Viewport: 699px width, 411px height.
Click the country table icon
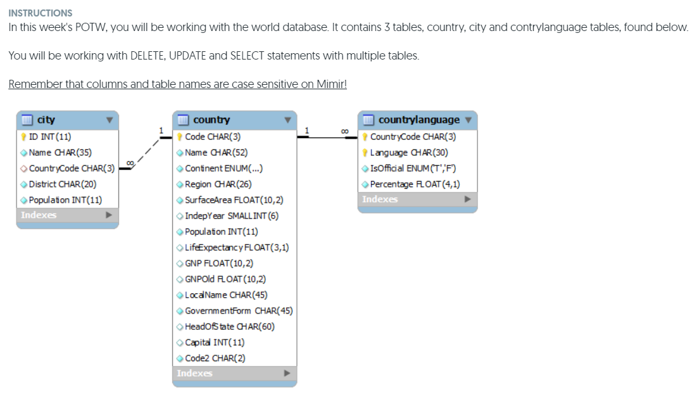[183, 120]
